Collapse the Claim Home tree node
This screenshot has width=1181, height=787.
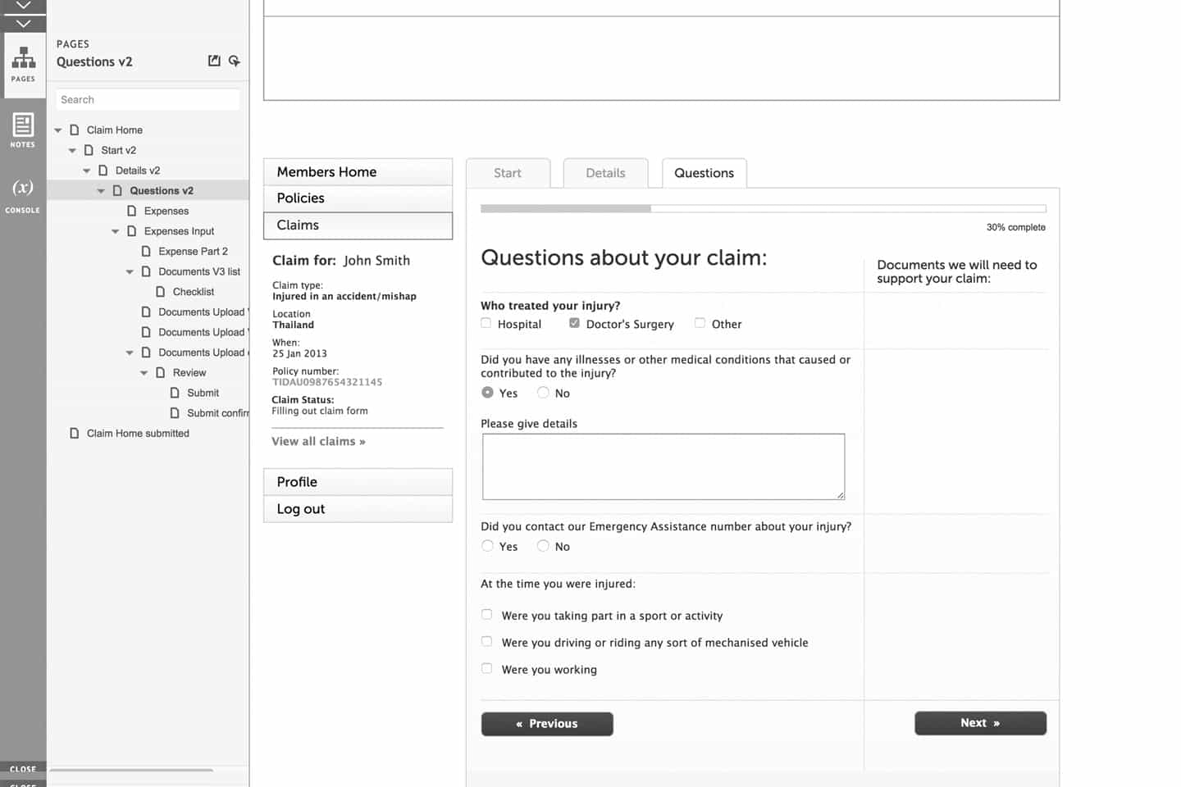[58, 130]
